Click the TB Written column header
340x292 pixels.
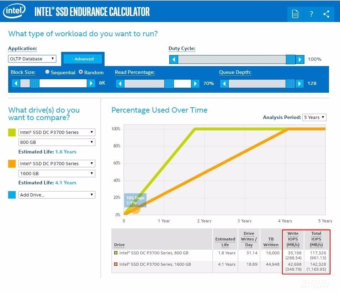pyautogui.click(x=271, y=242)
